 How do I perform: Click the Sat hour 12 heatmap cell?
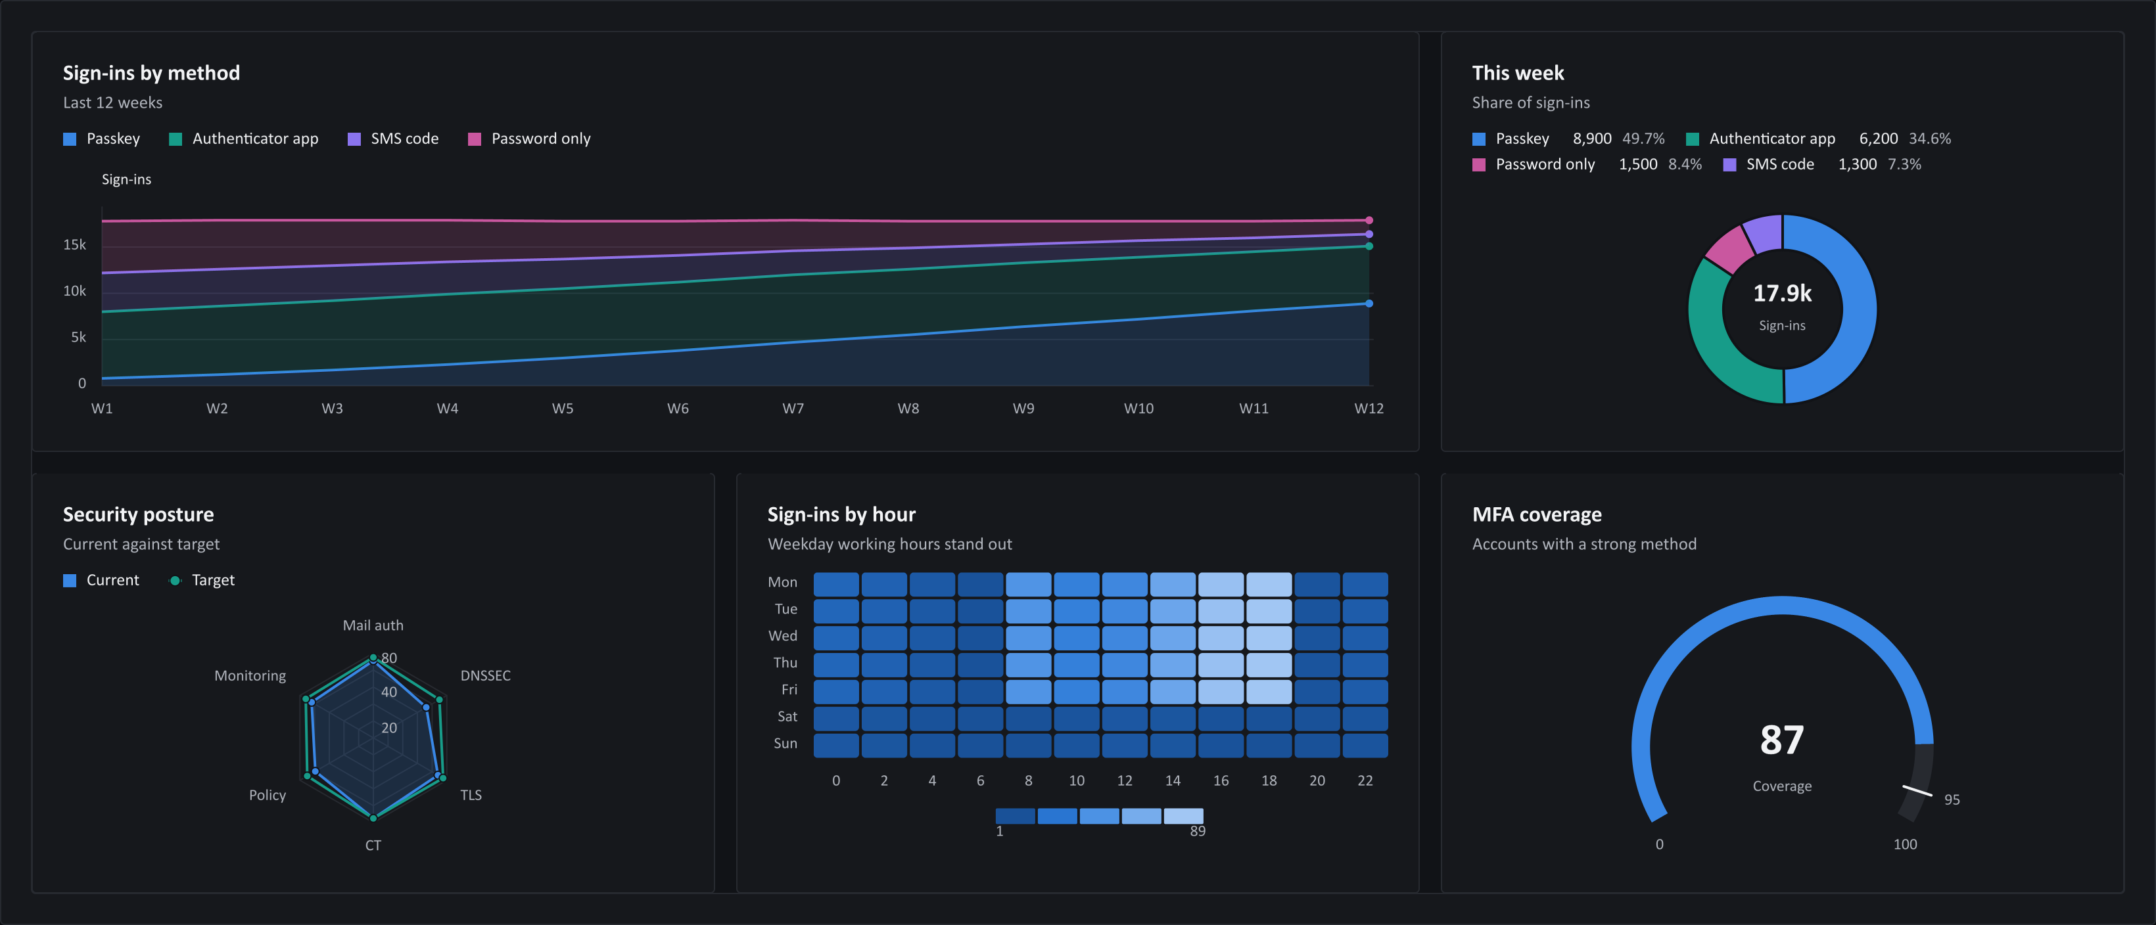tap(1125, 719)
